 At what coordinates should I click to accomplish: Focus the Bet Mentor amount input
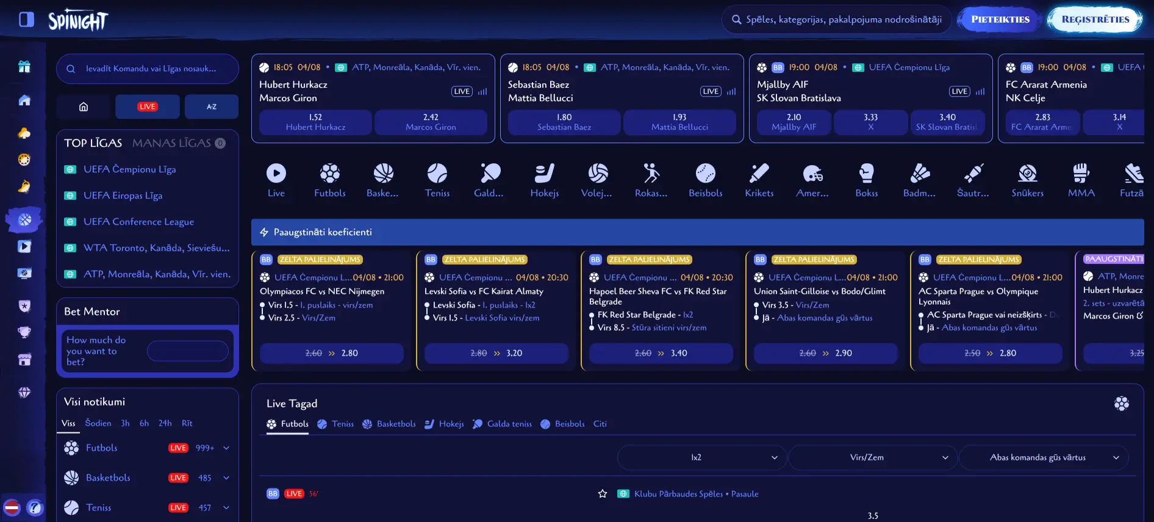click(x=188, y=351)
